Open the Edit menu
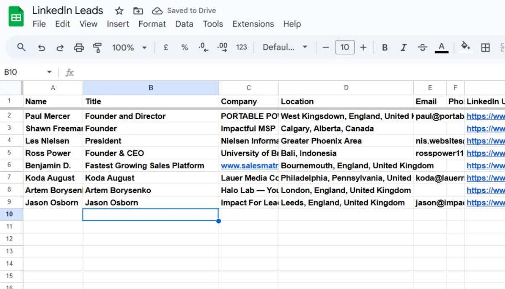The image size is (505, 289). click(x=63, y=24)
